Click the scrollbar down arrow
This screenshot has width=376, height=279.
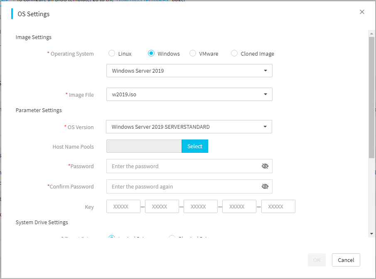pyautogui.click(x=371, y=234)
